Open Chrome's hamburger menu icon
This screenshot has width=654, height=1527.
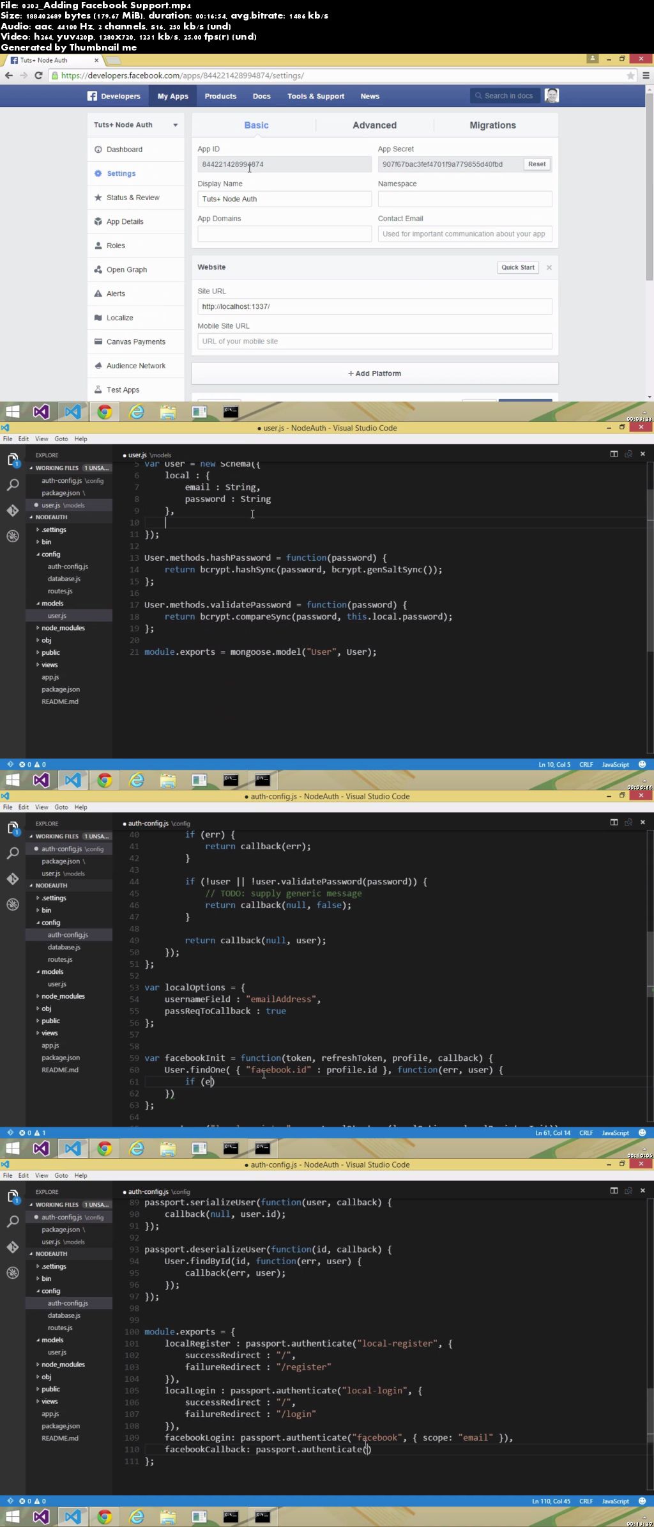[x=646, y=75]
